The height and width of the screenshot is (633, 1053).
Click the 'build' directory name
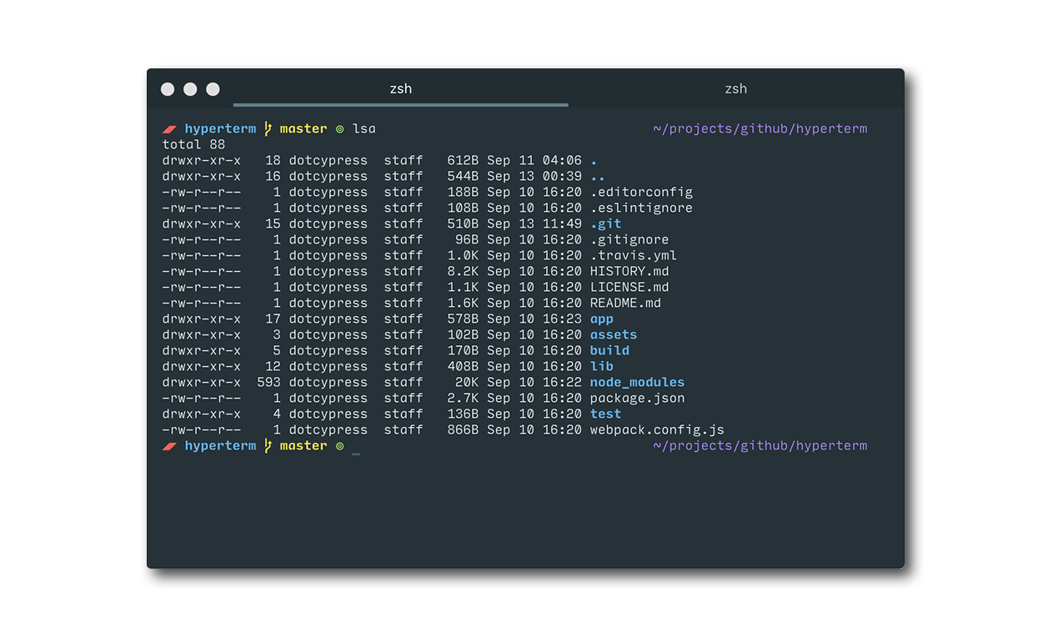coord(609,350)
